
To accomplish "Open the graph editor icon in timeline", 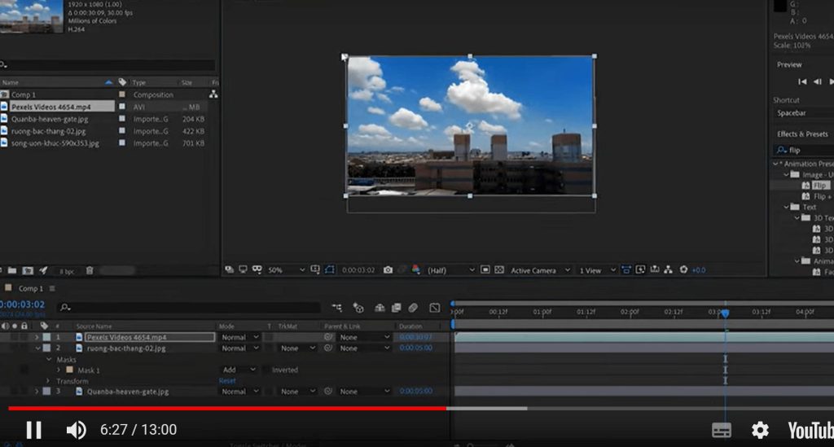I will [x=435, y=308].
